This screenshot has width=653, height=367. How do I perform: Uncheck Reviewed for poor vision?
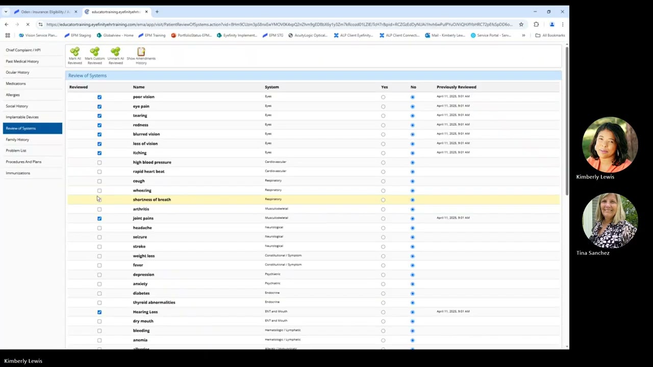99,97
